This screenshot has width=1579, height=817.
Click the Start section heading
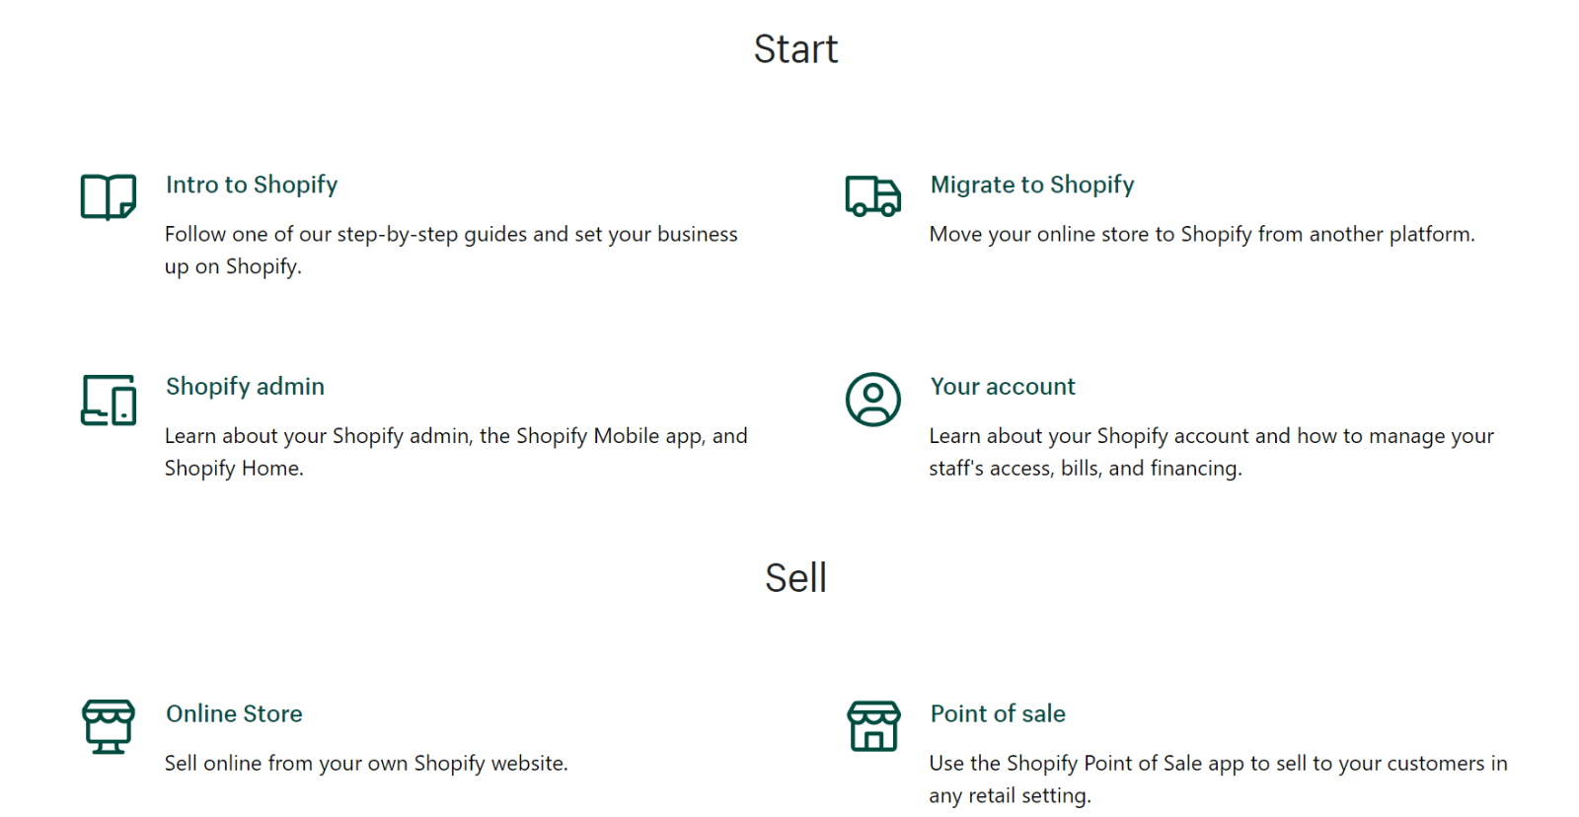[796, 49]
